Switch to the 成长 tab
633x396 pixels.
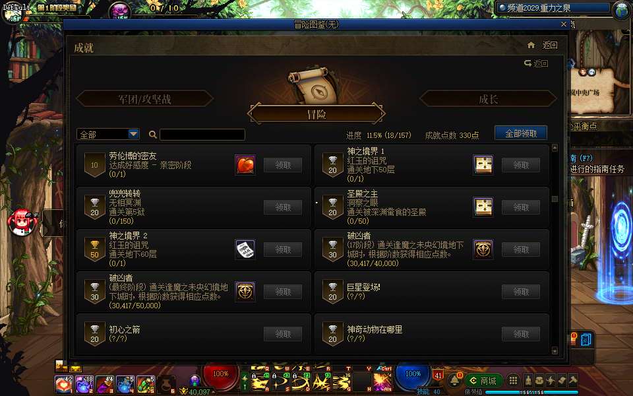tap(488, 99)
